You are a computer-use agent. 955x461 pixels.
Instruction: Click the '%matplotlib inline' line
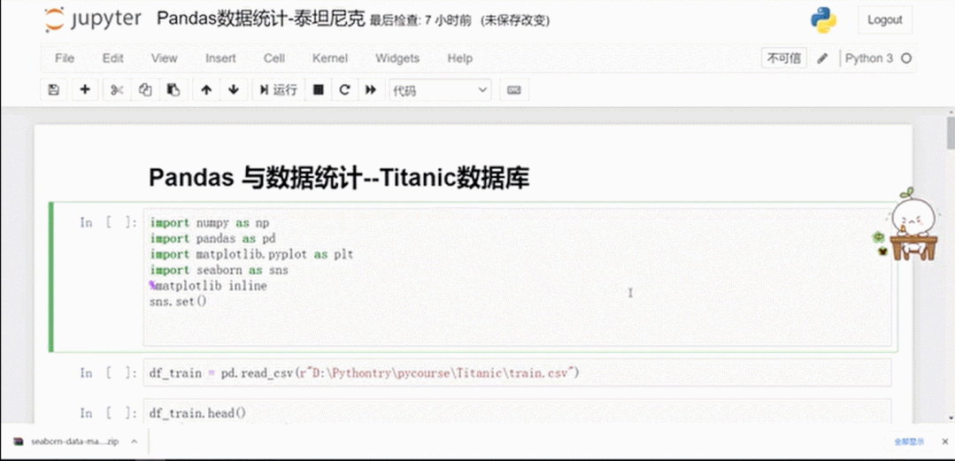208,286
